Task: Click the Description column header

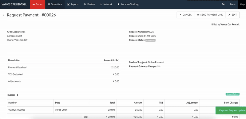Action: (14, 60)
